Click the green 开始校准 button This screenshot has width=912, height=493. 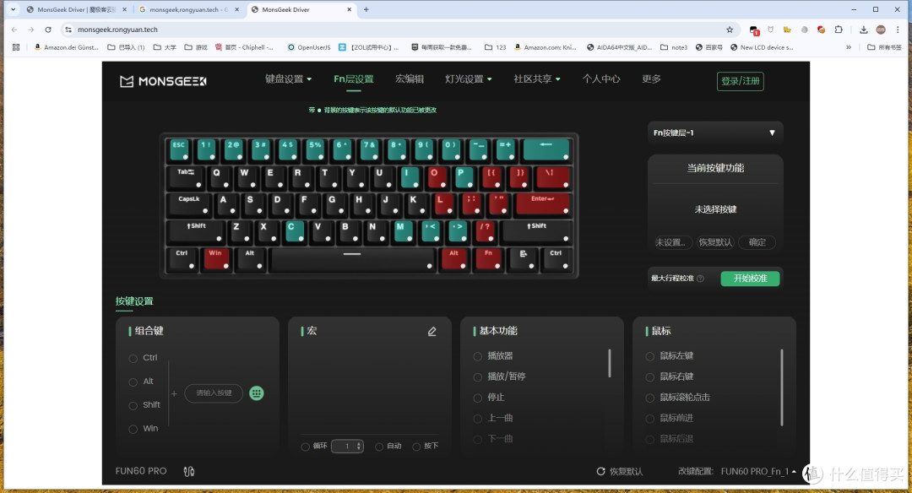click(751, 279)
